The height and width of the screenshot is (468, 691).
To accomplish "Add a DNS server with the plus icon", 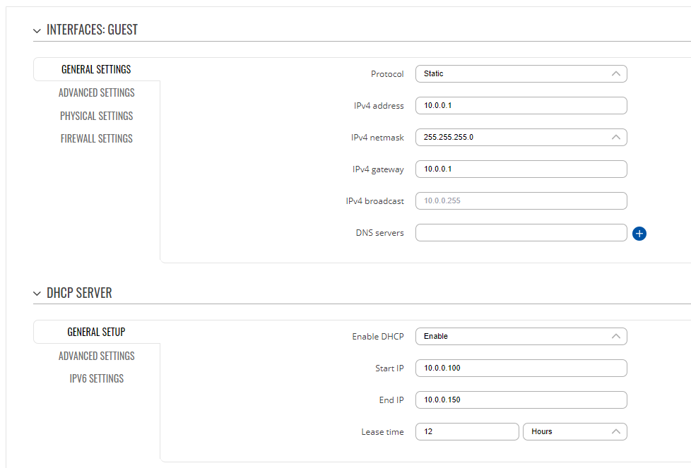I will (639, 234).
